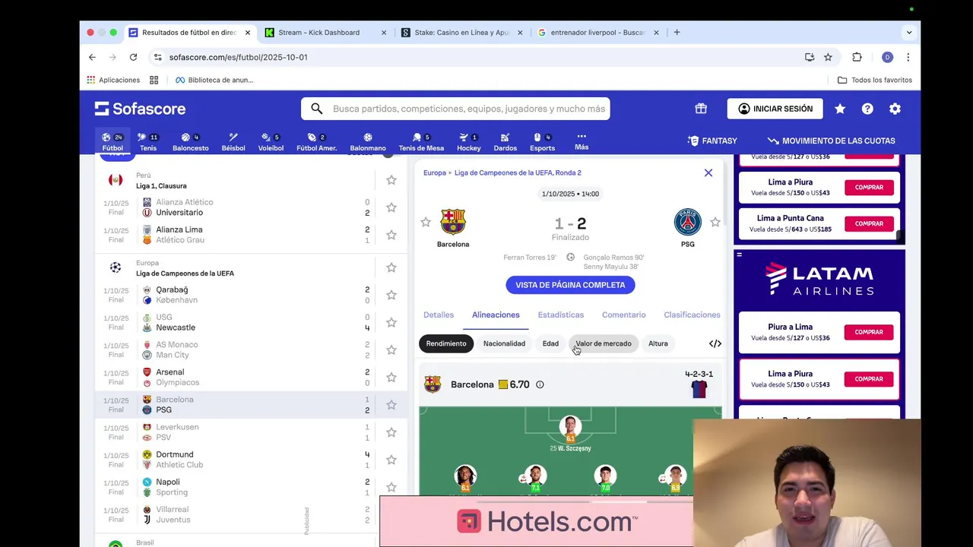Viewport: 973px width, 547px height.
Task: Click the Sofascore logo
Action: [140, 109]
